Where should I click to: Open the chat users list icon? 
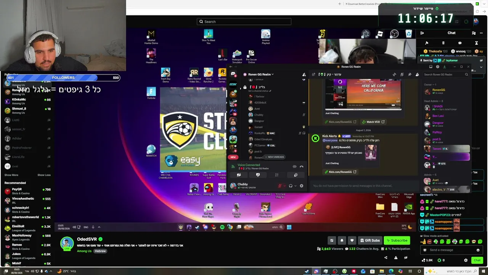pos(474,33)
